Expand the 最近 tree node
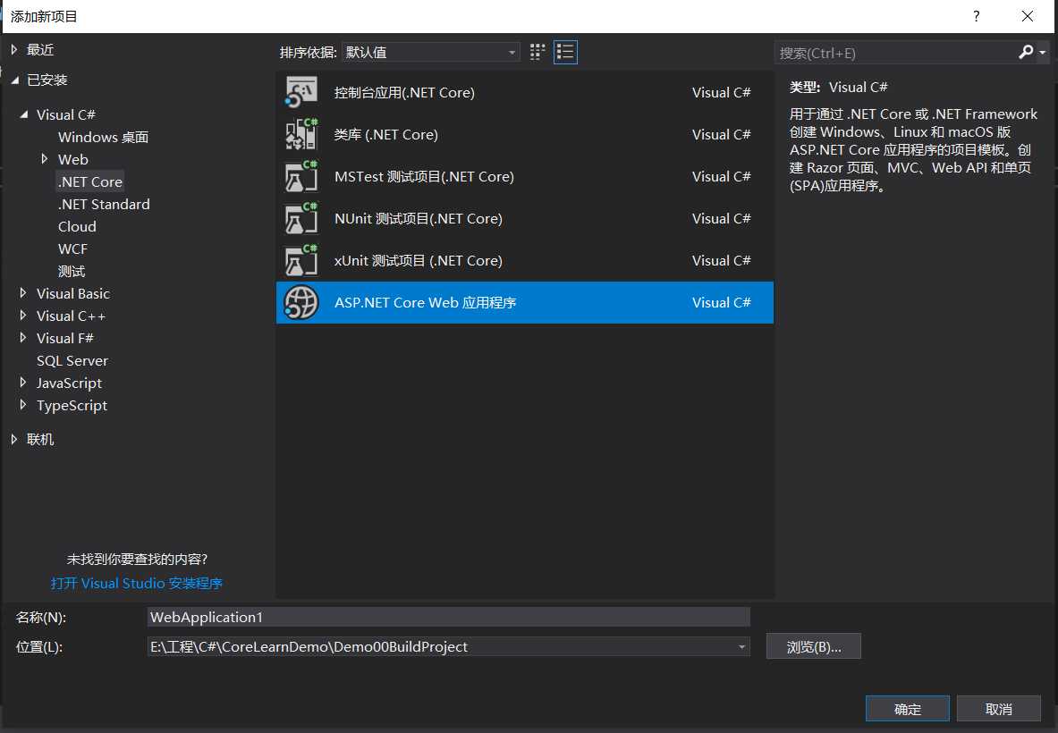The image size is (1058, 733). point(14,49)
